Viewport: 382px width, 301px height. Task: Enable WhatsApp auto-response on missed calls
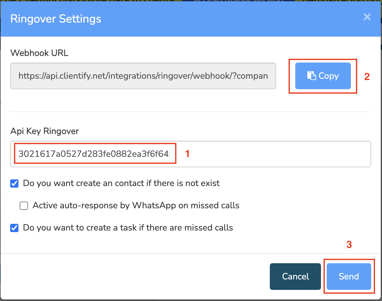[24, 206]
